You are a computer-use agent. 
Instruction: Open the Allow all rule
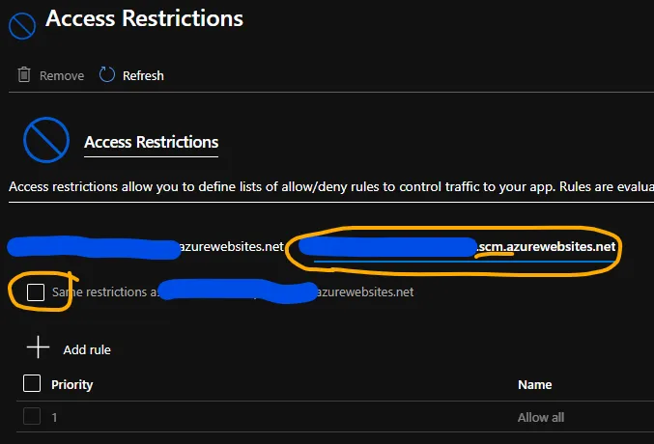(x=541, y=417)
